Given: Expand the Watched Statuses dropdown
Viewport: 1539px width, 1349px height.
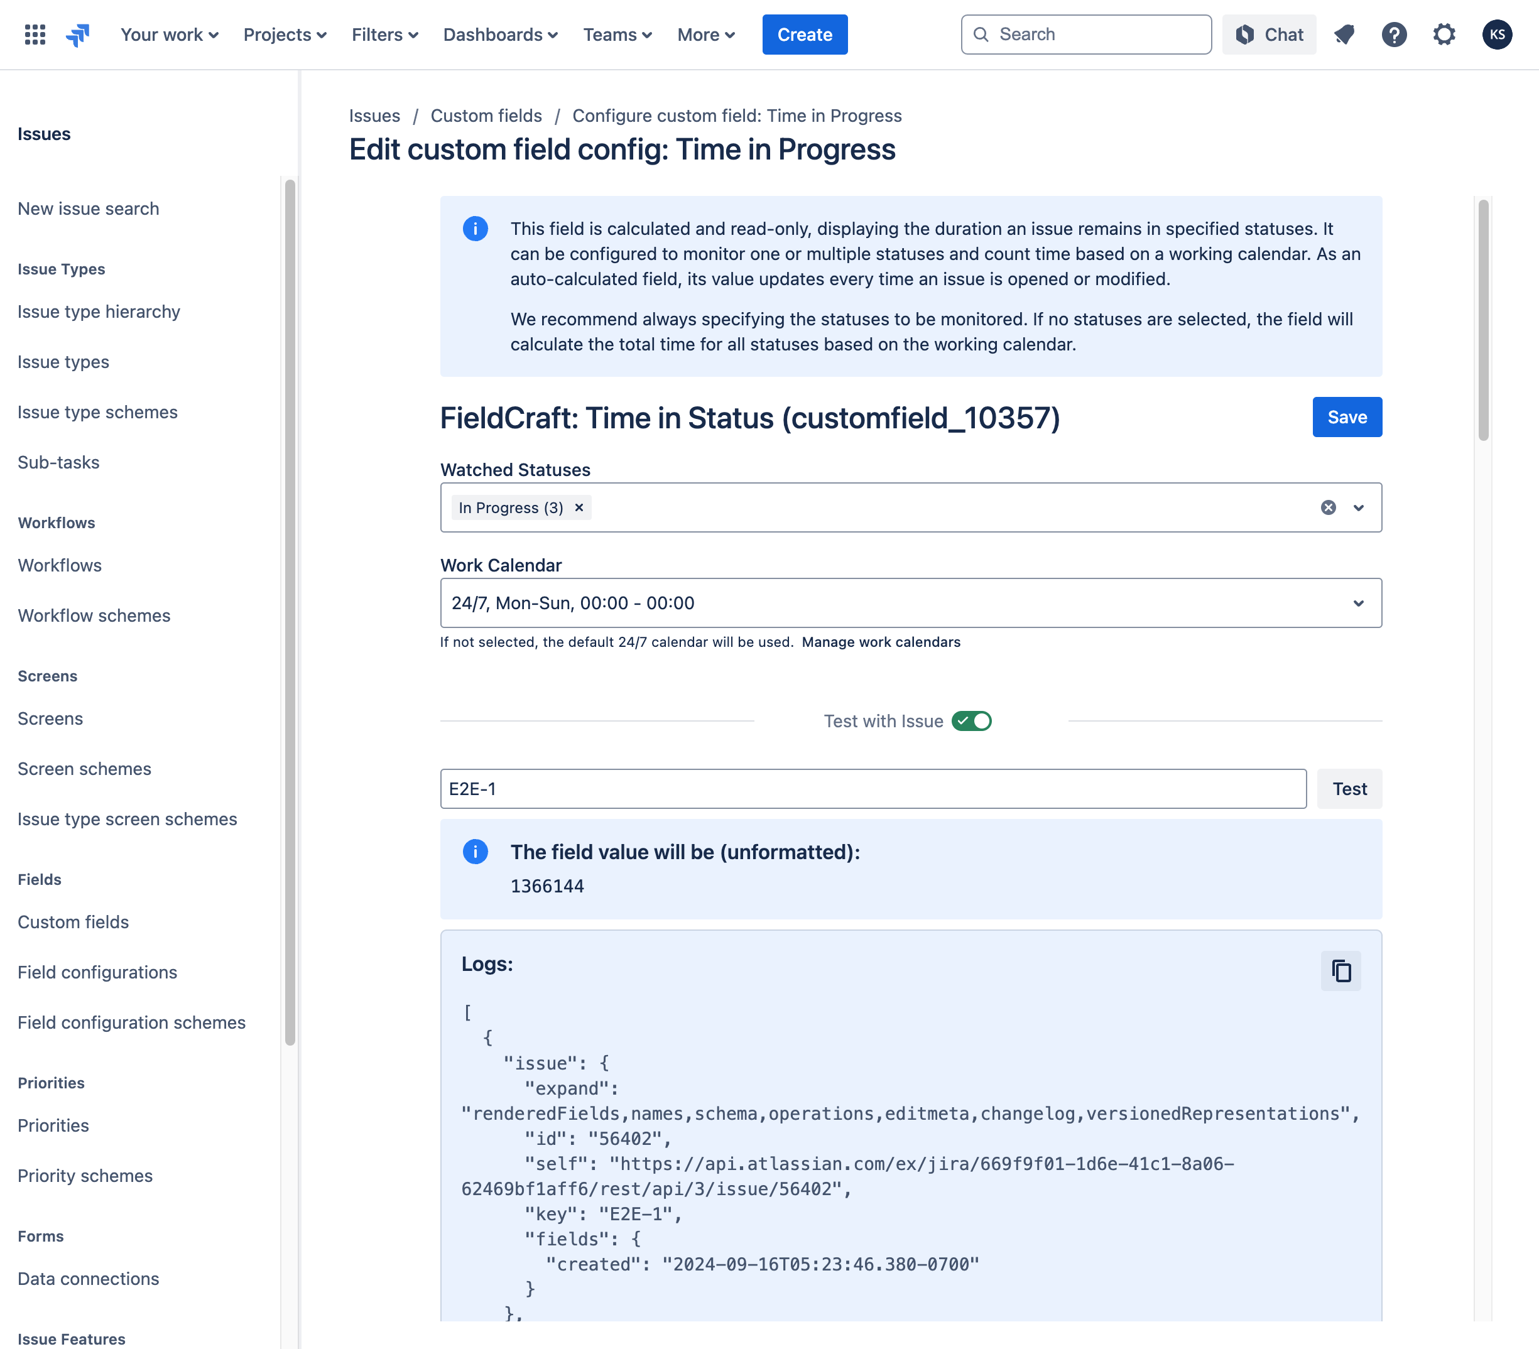Looking at the screenshot, I should pos(1358,507).
